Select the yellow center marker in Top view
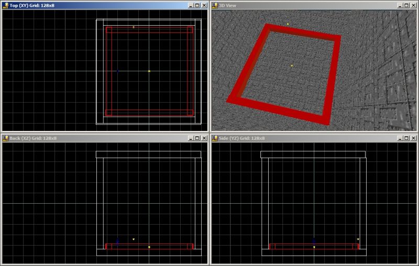Image resolution: width=419 pixels, height=266 pixels. coord(149,71)
